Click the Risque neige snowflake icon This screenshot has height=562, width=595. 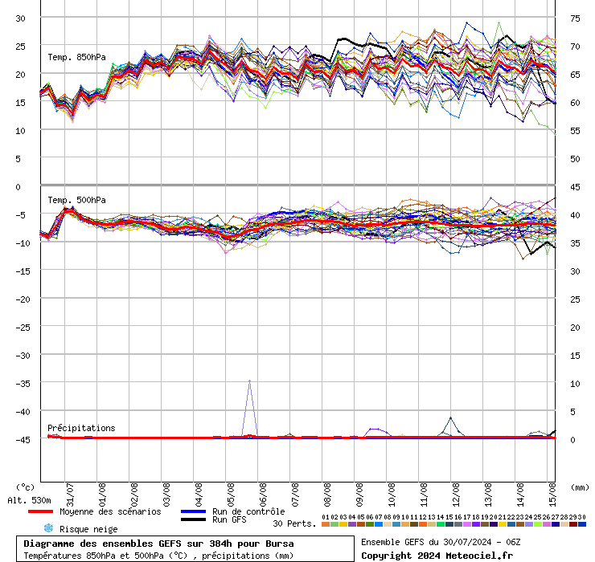point(48,528)
